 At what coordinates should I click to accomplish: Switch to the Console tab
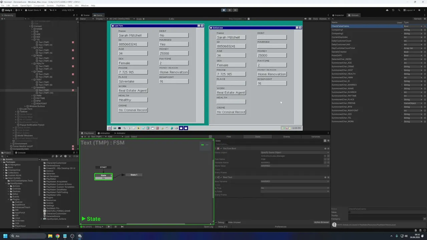(x=21, y=153)
